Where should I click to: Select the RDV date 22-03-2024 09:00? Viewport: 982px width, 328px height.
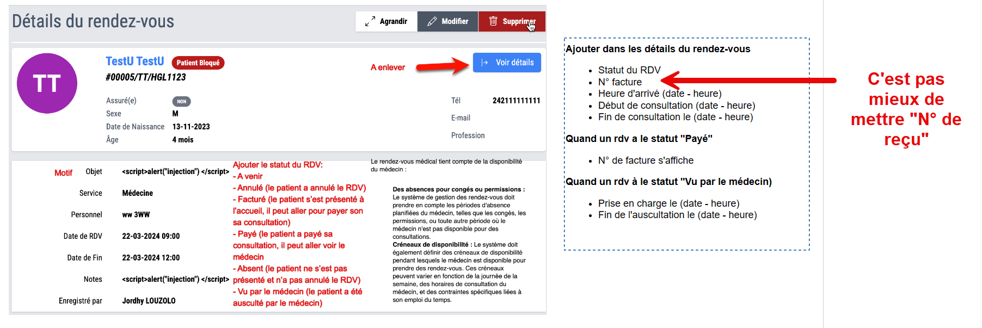coord(151,236)
